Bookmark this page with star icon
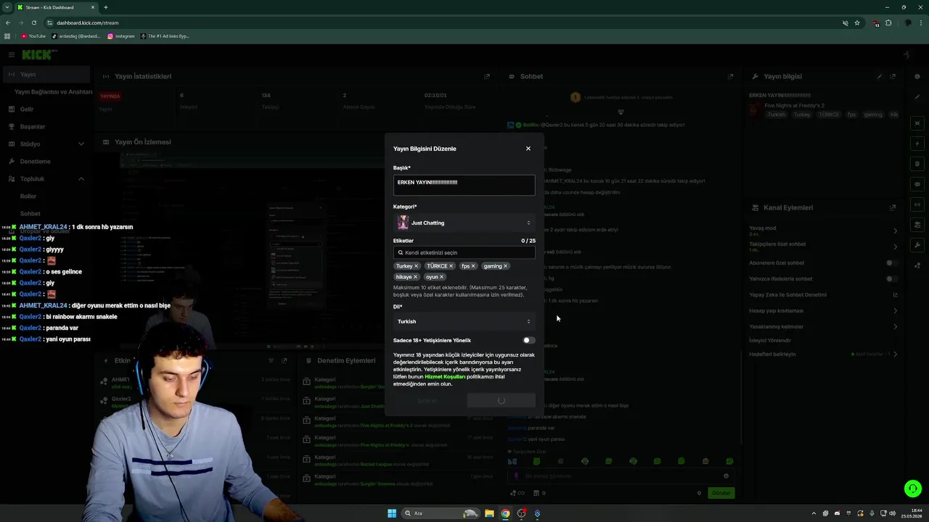The height and width of the screenshot is (522, 929). pos(857,22)
